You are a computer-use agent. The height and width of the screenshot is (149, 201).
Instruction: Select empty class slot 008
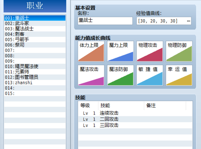pyautogui.click(x=35, y=56)
